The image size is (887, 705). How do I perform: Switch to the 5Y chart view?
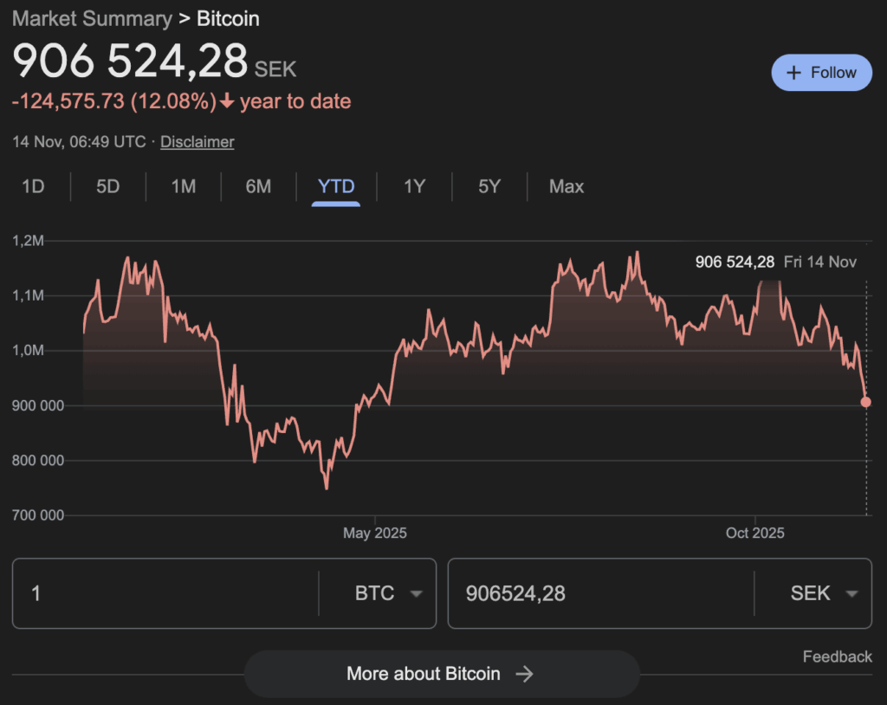(x=489, y=186)
